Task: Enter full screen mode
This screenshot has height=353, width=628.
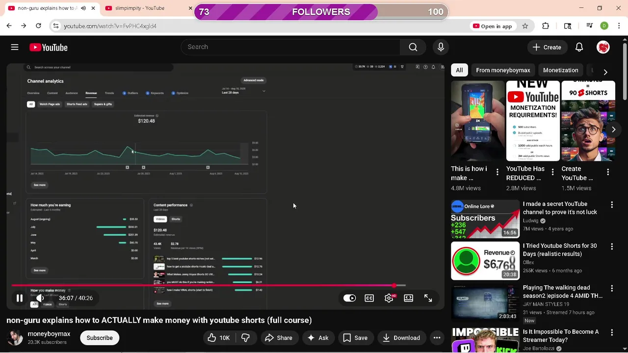Action: (x=428, y=298)
